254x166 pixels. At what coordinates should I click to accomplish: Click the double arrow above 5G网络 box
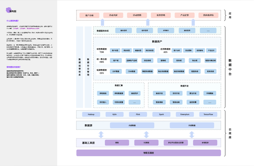[x=146, y=134]
